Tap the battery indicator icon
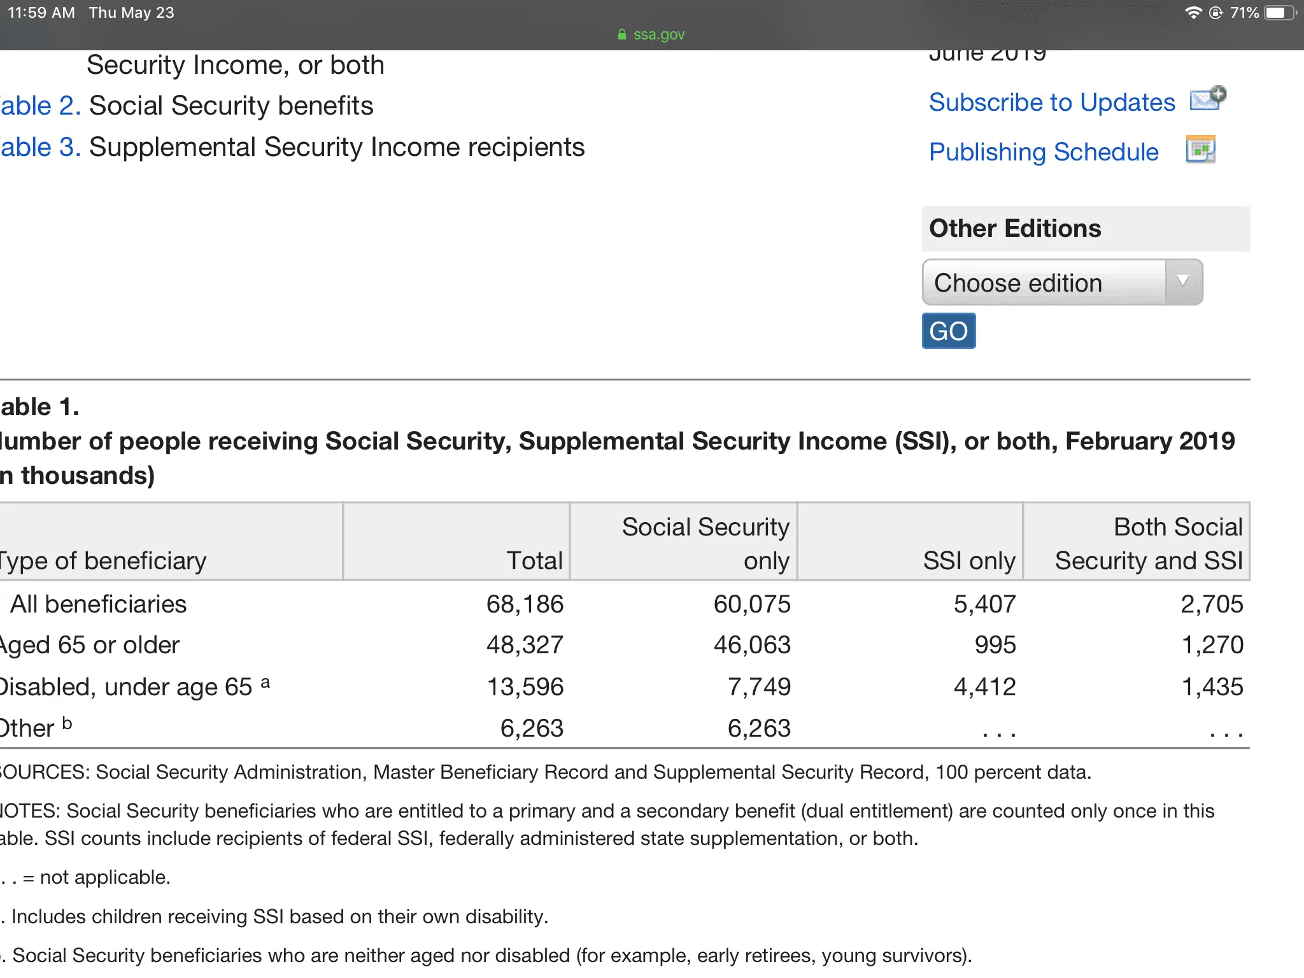The width and height of the screenshot is (1304, 978). point(1280,13)
